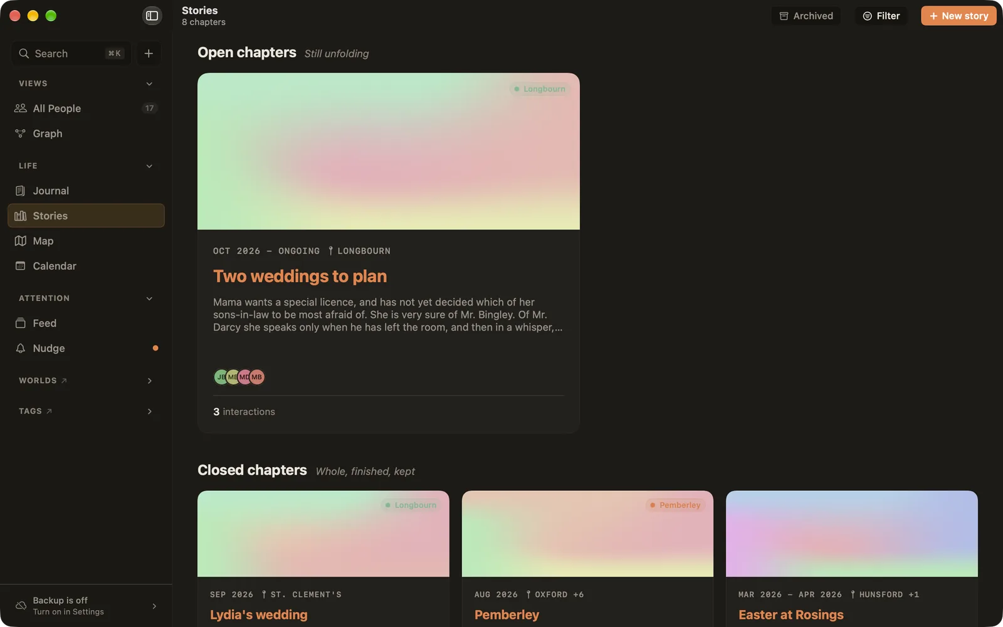1003x627 pixels.
Task: Open Easter at Rosings title
Action: pyautogui.click(x=791, y=615)
